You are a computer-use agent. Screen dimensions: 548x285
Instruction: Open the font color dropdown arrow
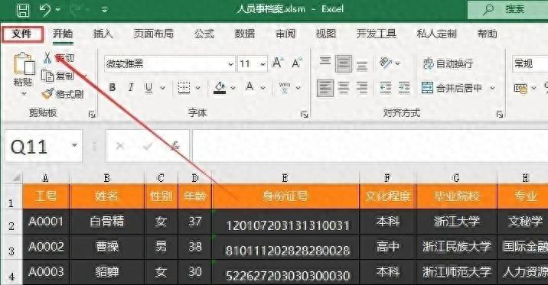263,88
